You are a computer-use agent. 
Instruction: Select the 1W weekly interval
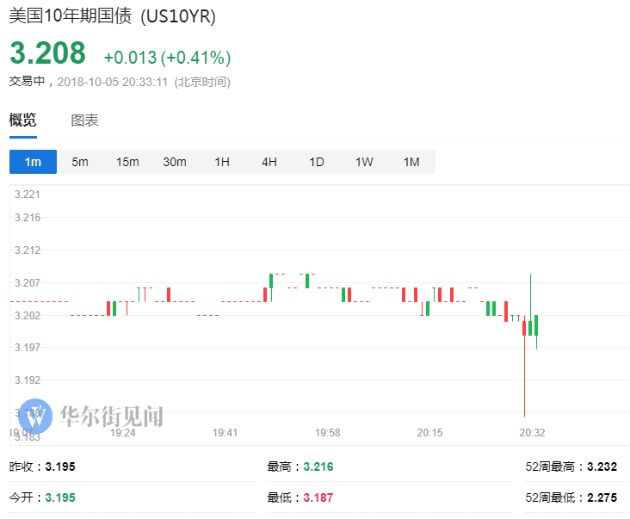(364, 162)
